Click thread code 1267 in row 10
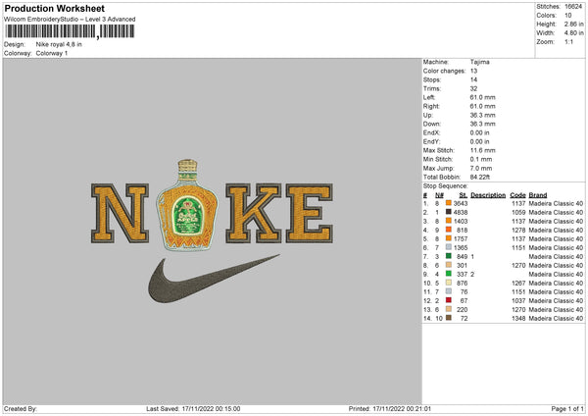 [518, 283]
